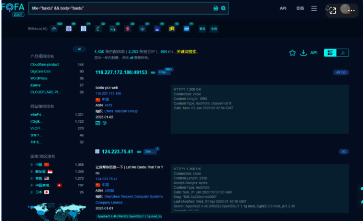This screenshot has height=221, width=363.
Task: Filter by VLOFI fingerprint
Action: pyautogui.click(x=37, y=128)
